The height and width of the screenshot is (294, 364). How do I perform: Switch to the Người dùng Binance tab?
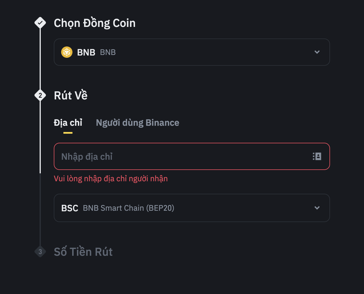pos(138,122)
